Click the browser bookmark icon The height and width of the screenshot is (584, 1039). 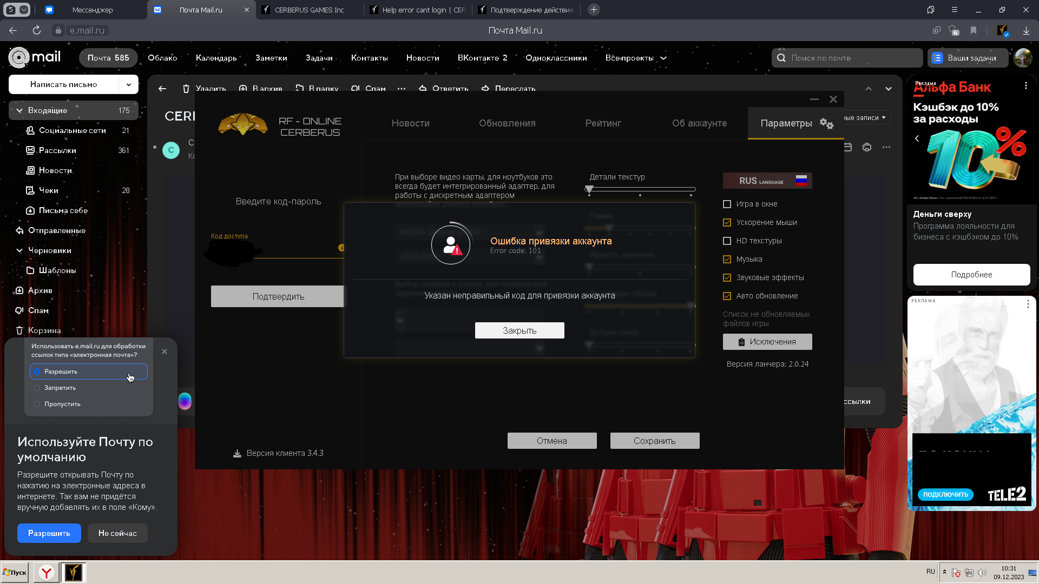pos(974,30)
